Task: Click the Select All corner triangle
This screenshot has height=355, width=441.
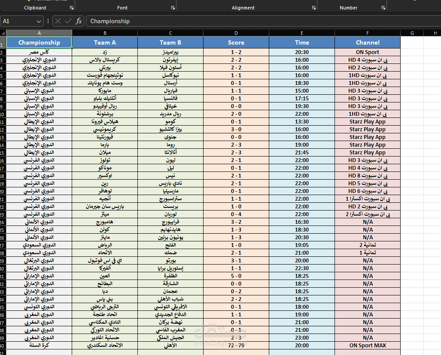Action: (x=3, y=33)
